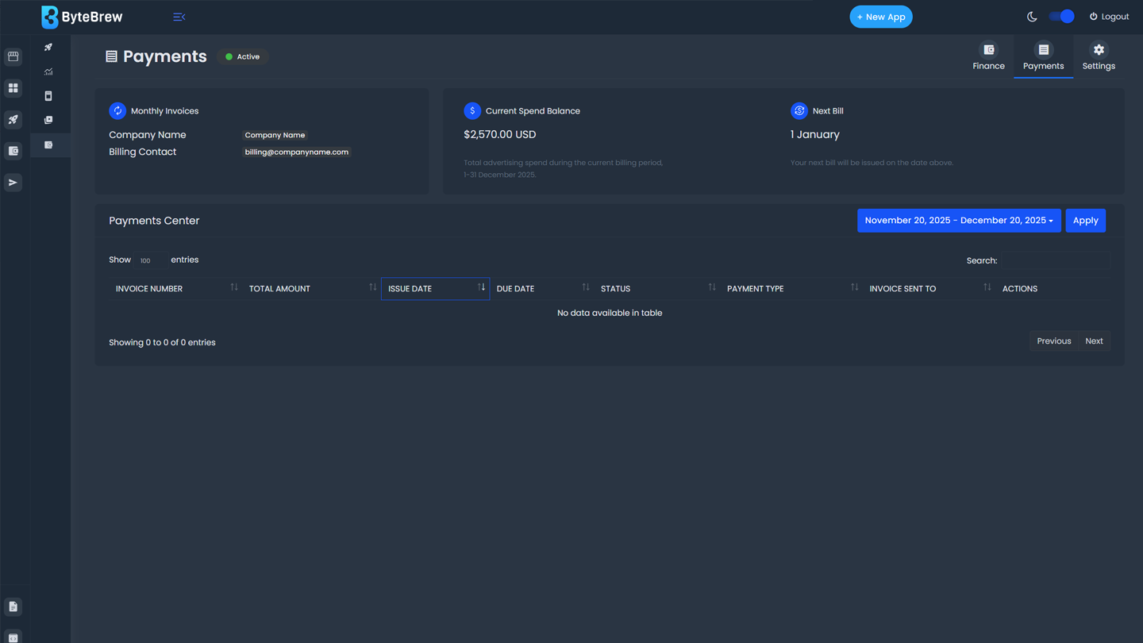The width and height of the screenshot is (1143, 643).
Task: Open the document icon at bottom left
Action: click(x=13, y=606)
